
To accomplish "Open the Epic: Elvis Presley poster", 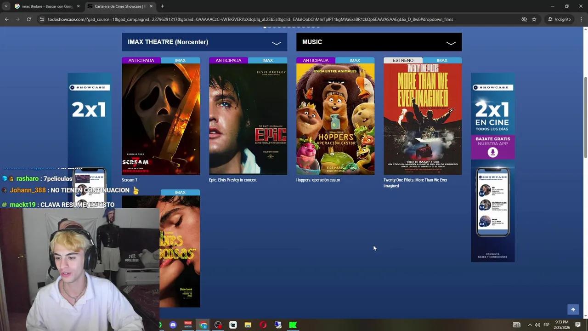I will tap(248, 119).
